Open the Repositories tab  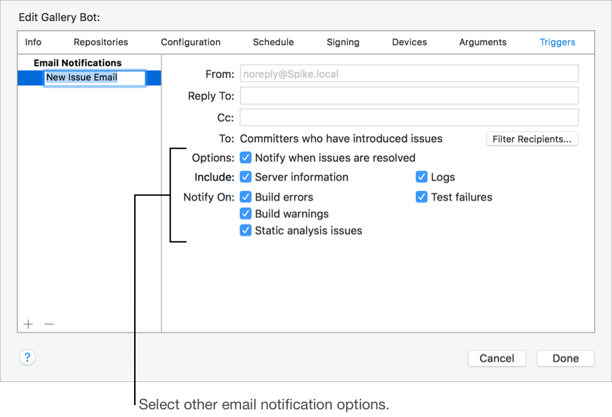click(x=101, y=43)
